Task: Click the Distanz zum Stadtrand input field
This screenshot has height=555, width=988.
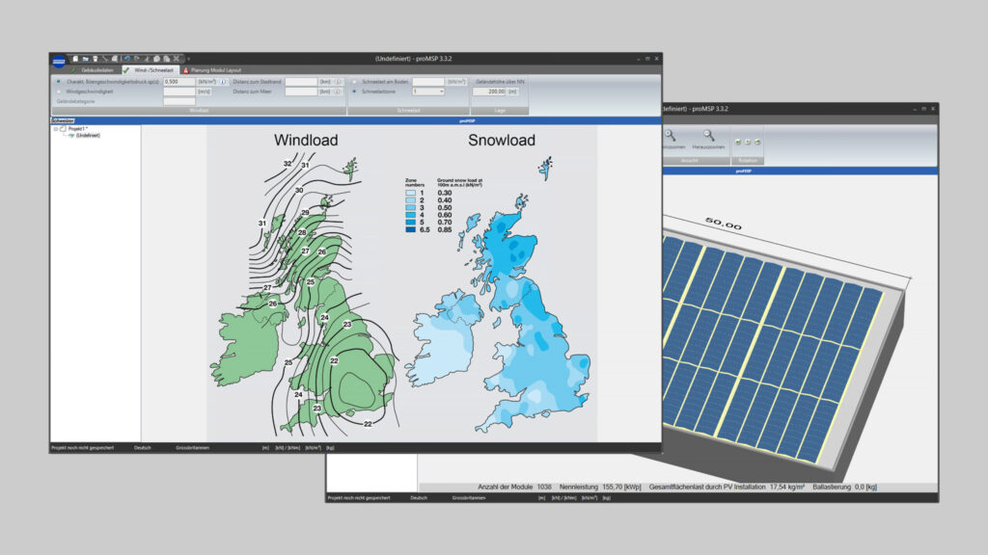Action: tap(301, 82)
